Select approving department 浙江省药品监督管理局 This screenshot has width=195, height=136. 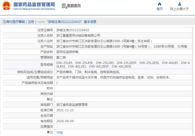pyautogui.click(x=72, y=105)
